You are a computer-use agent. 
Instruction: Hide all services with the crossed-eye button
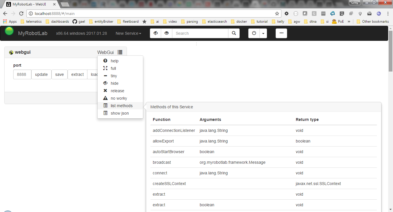156,33
